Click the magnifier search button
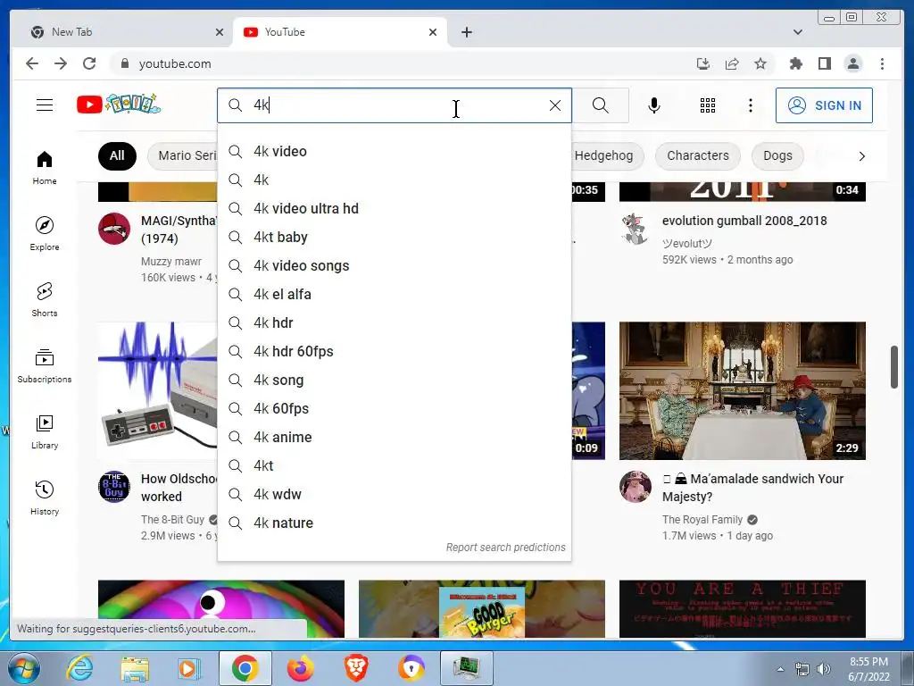The image size is (914, 686). [601, 105]
